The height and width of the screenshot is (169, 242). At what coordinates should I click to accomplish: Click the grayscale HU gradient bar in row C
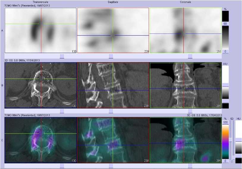[239, 148]
